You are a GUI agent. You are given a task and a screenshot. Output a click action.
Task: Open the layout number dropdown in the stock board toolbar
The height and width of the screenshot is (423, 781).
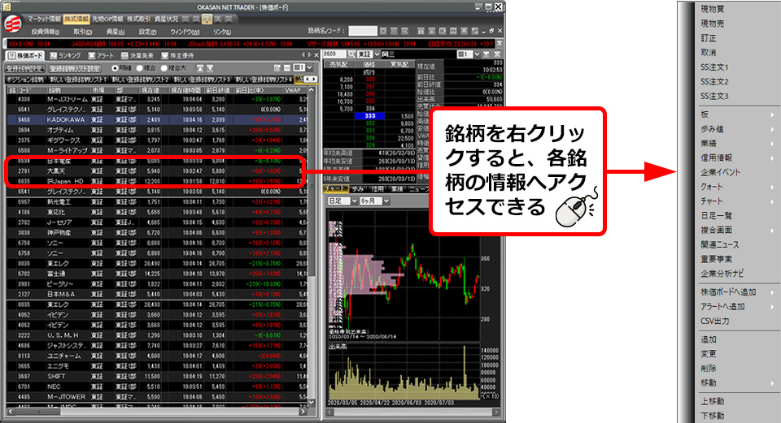tap(309, 67)
